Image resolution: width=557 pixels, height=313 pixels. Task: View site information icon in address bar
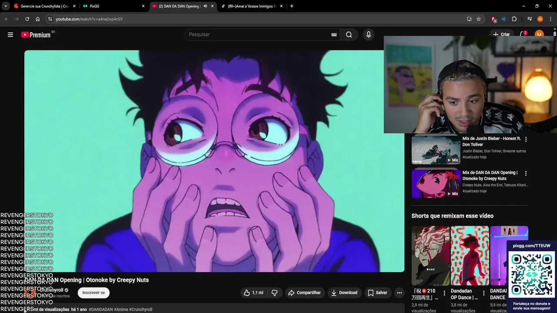point(50,19)
